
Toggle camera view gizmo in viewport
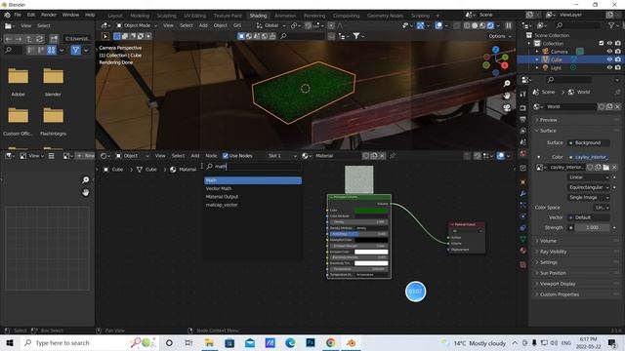pos(507,108)
